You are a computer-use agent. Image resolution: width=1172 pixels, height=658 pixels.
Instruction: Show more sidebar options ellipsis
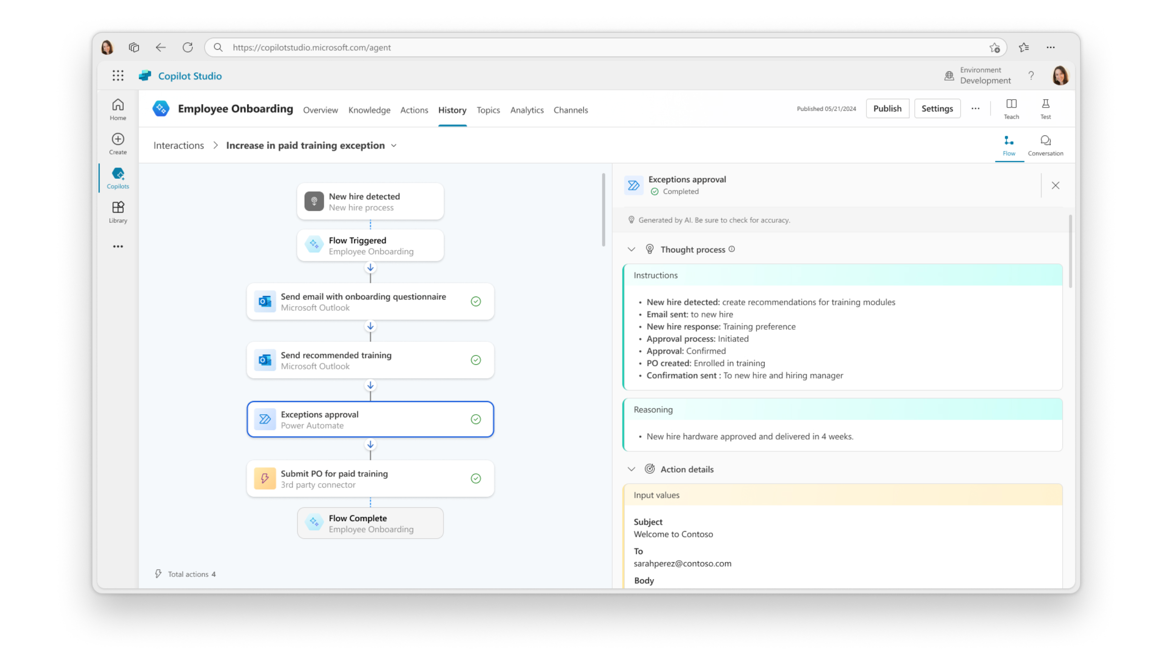click(118, 246)
